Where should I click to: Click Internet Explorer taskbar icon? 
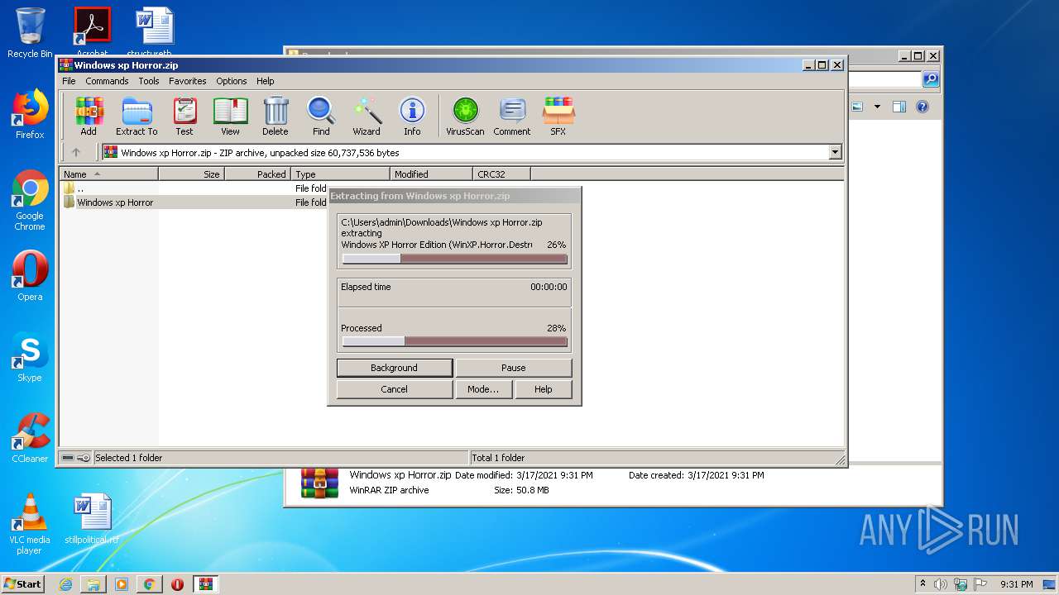pos(65,584)
